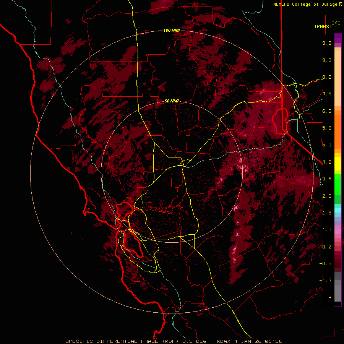Viewport: 344px width, 344px height.
Task: Click the yellow segment of the color scale
Action: [338, 164]
